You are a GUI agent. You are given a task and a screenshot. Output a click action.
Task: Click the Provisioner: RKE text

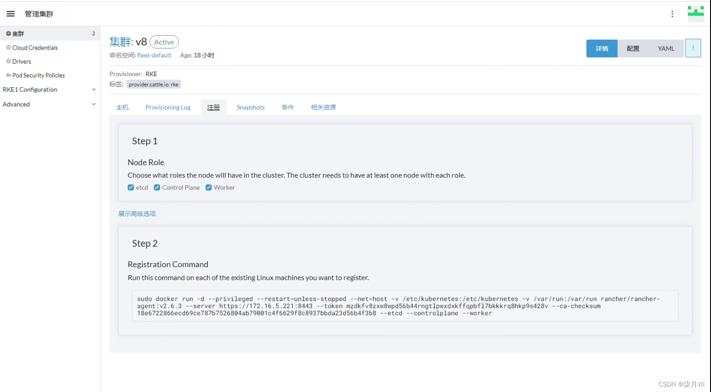click(133, 74)
